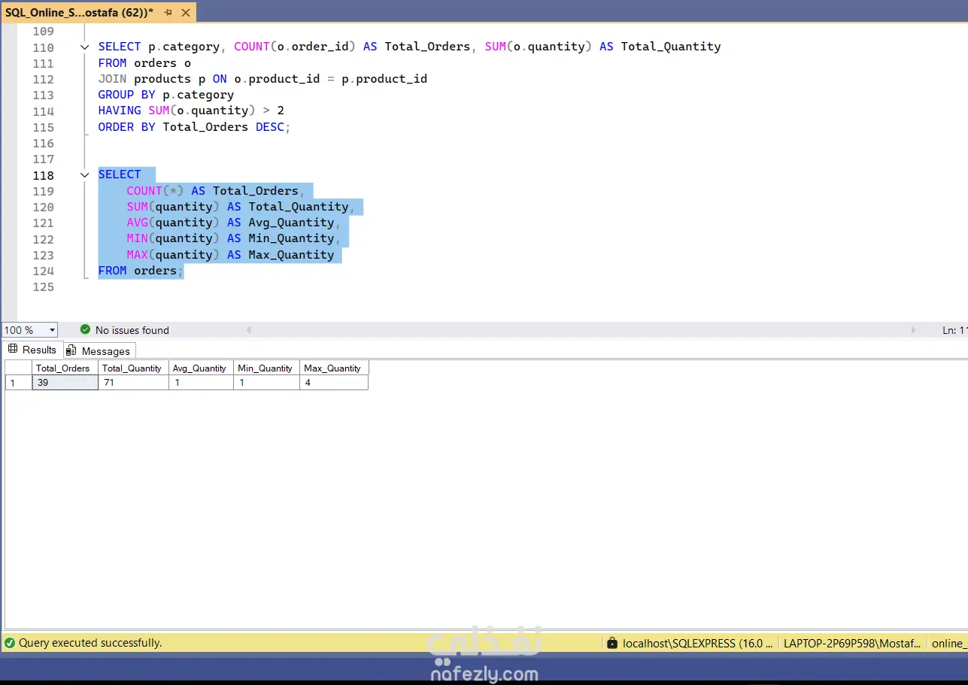Collapse the SELECT block at line 110
Viewport: 968px width, 685px height.
click(x=85, y=47)
